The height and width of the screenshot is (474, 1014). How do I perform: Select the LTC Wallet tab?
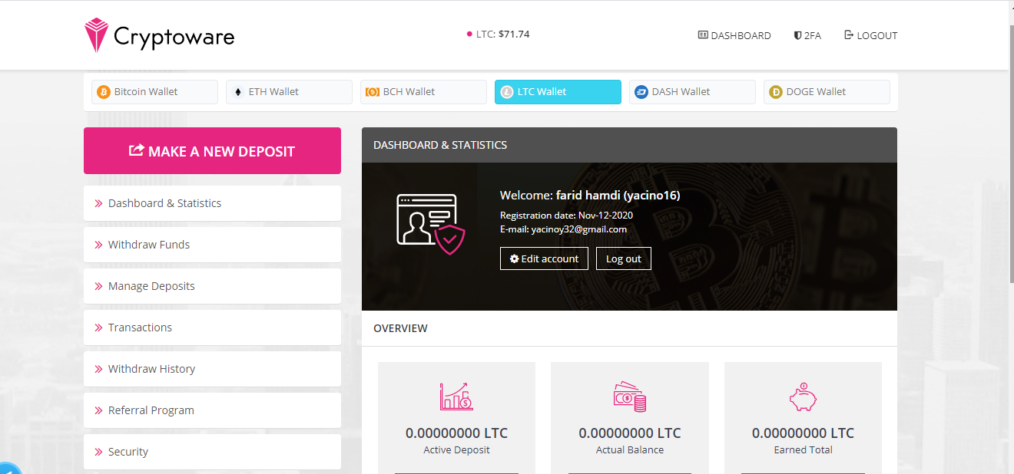pyautogui.click(x=558, y=92)
